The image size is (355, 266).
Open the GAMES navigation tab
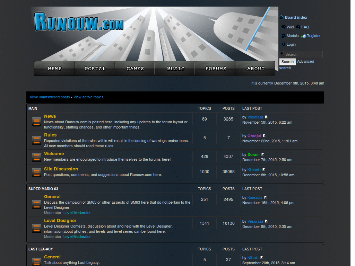(x=135, y=69)
